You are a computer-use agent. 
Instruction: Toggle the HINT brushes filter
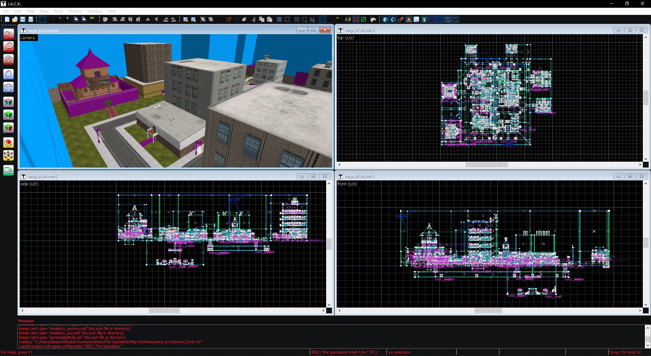(440, 20)
